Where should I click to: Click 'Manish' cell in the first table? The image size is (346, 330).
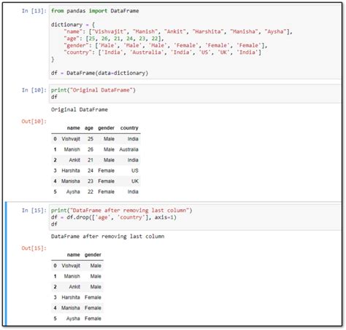72,149
